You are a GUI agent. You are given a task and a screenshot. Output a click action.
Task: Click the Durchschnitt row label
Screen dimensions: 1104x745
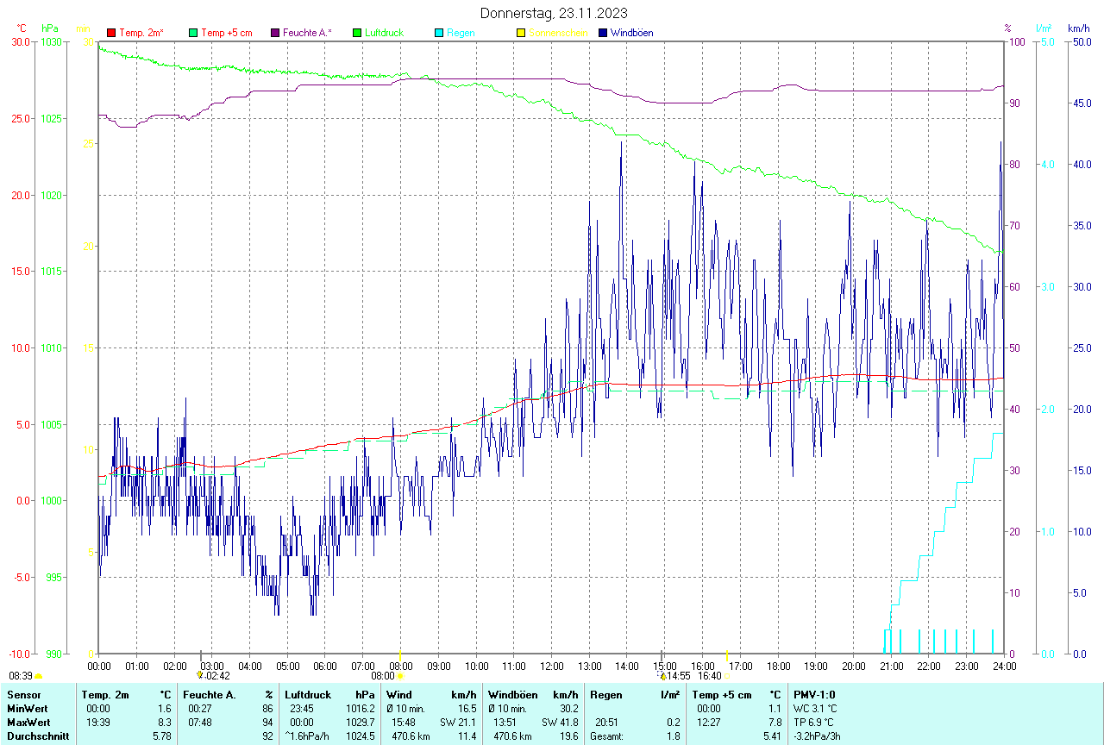(37, 736)
